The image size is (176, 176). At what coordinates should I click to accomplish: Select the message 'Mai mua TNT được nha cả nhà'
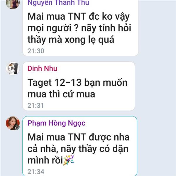point(80,146)
